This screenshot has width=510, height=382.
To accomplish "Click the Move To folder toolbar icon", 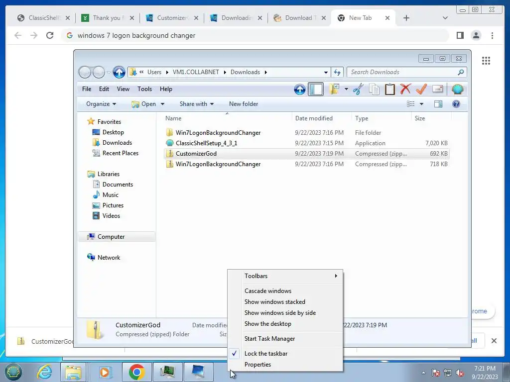I will click(x=334, y=89).
